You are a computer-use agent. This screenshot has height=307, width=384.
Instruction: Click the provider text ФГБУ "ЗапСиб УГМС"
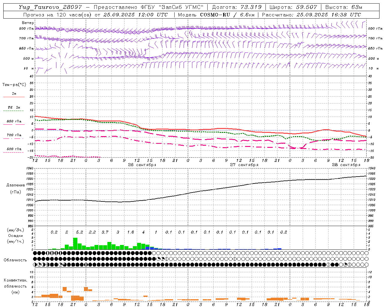pos(172,7)
